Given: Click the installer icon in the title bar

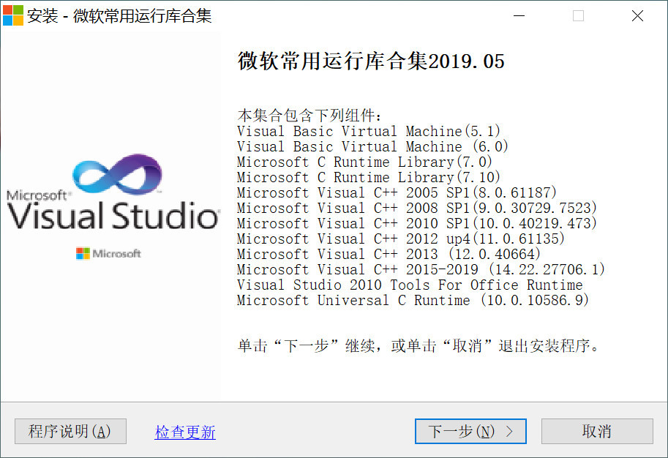Looking at the screenshot, I should (13, 15).
